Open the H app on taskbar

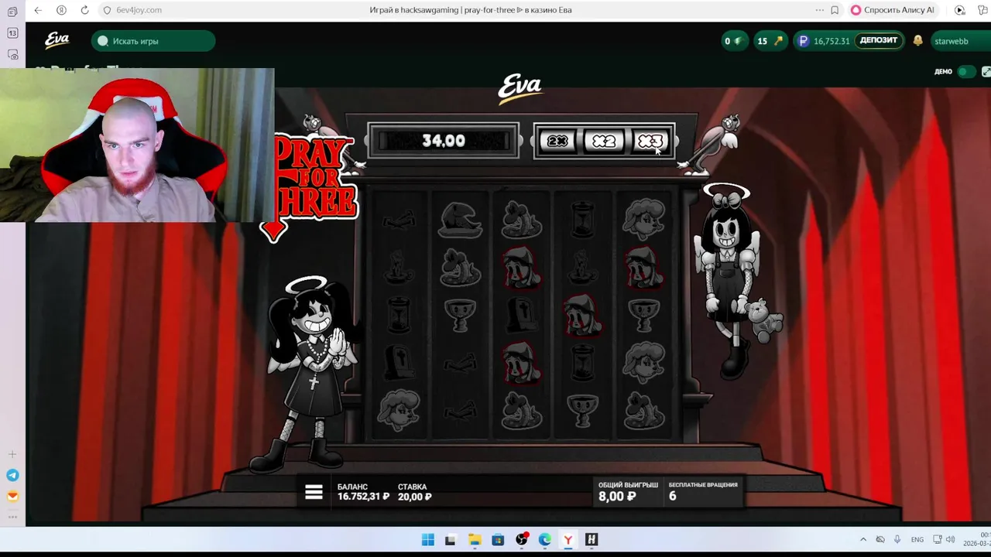(x=592, y=539)
